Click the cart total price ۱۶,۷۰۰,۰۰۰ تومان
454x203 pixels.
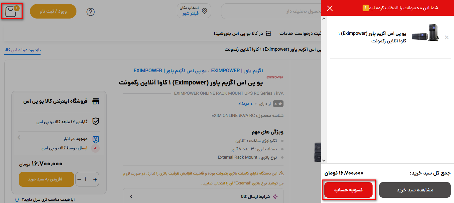[x=344, y=173]
